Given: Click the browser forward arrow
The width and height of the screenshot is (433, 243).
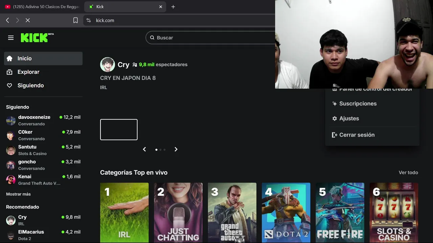Looking at the screenshot, I should pyautogui.click(x=18, y=20).
